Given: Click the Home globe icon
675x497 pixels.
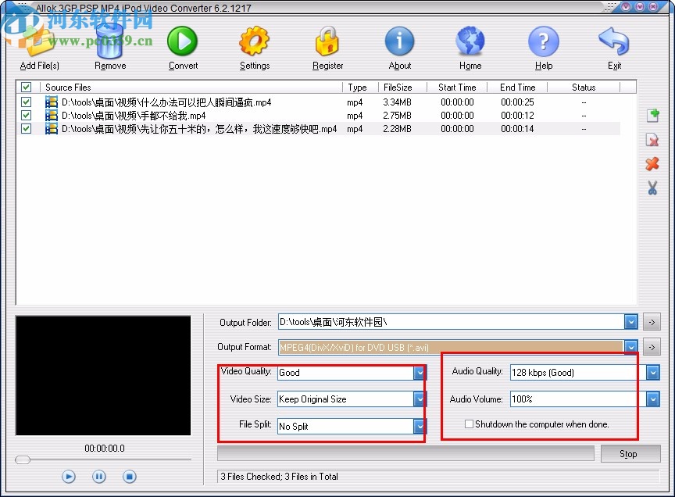Looking at the screenshot, I should click(x=470, y=43).
